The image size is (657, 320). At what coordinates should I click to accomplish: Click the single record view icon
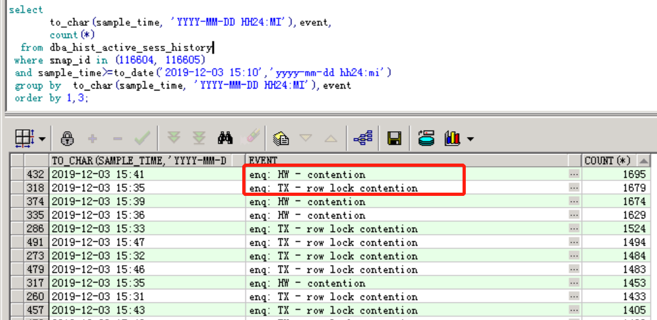pos(280,138)
